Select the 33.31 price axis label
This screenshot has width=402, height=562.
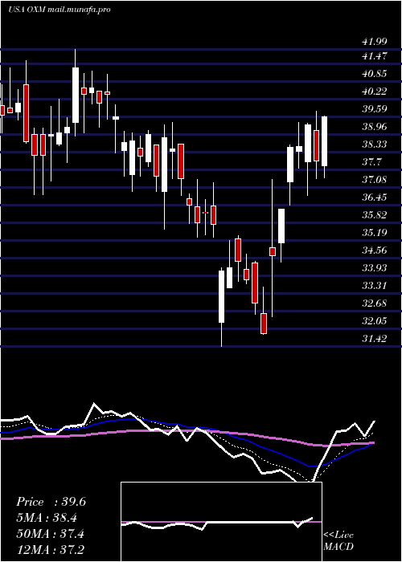point(375,286)
